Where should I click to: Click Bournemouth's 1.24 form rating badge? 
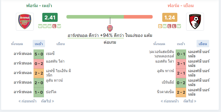170,17
